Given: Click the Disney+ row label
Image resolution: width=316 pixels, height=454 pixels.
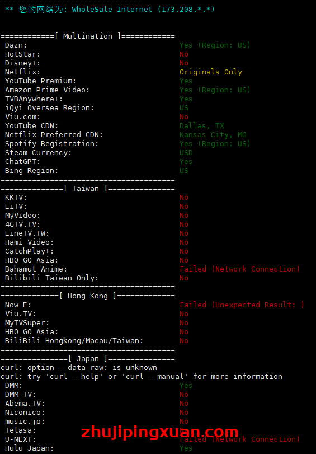Looking at the screenshot, I should pyautogui.click(x=23, y=63).
